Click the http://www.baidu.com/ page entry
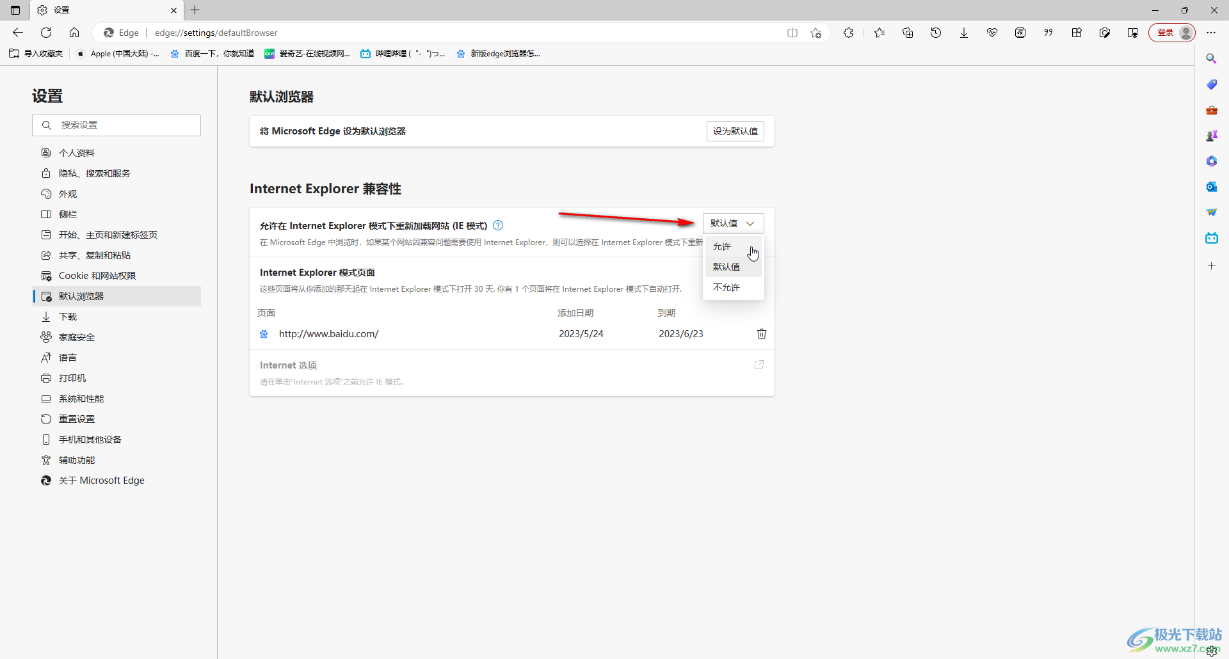 328,334
